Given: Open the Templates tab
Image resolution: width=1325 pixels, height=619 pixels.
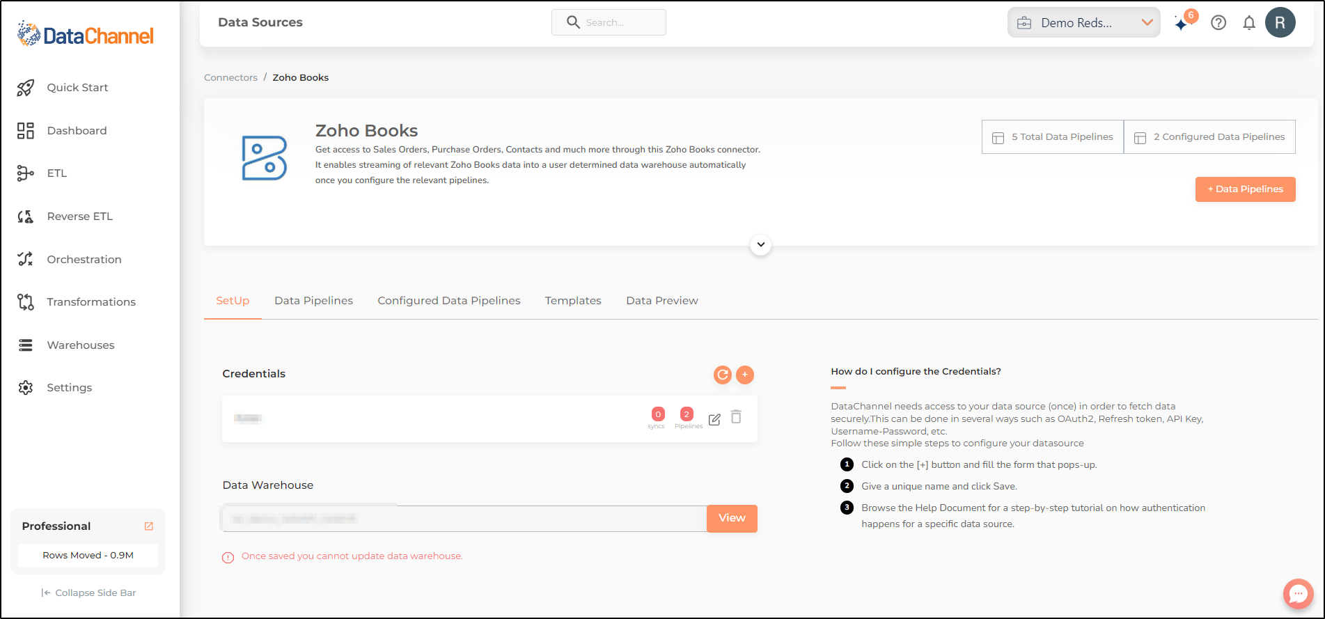Looking at the screenshot, I should 573,301.
